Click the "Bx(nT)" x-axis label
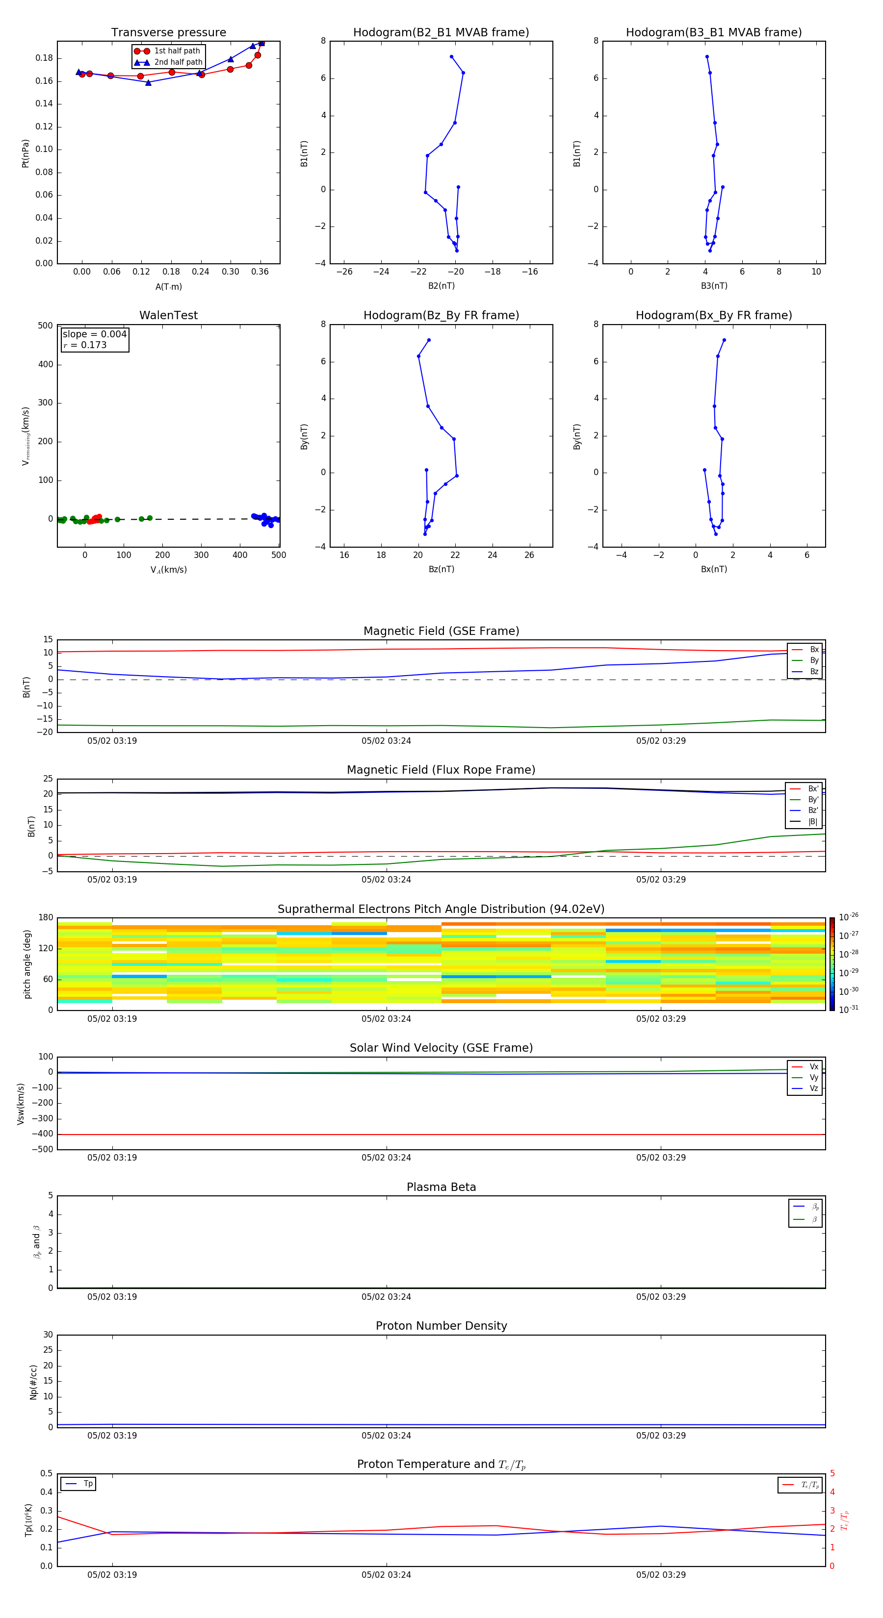The height and width of the screenshot is (1618, 883). 714,569
